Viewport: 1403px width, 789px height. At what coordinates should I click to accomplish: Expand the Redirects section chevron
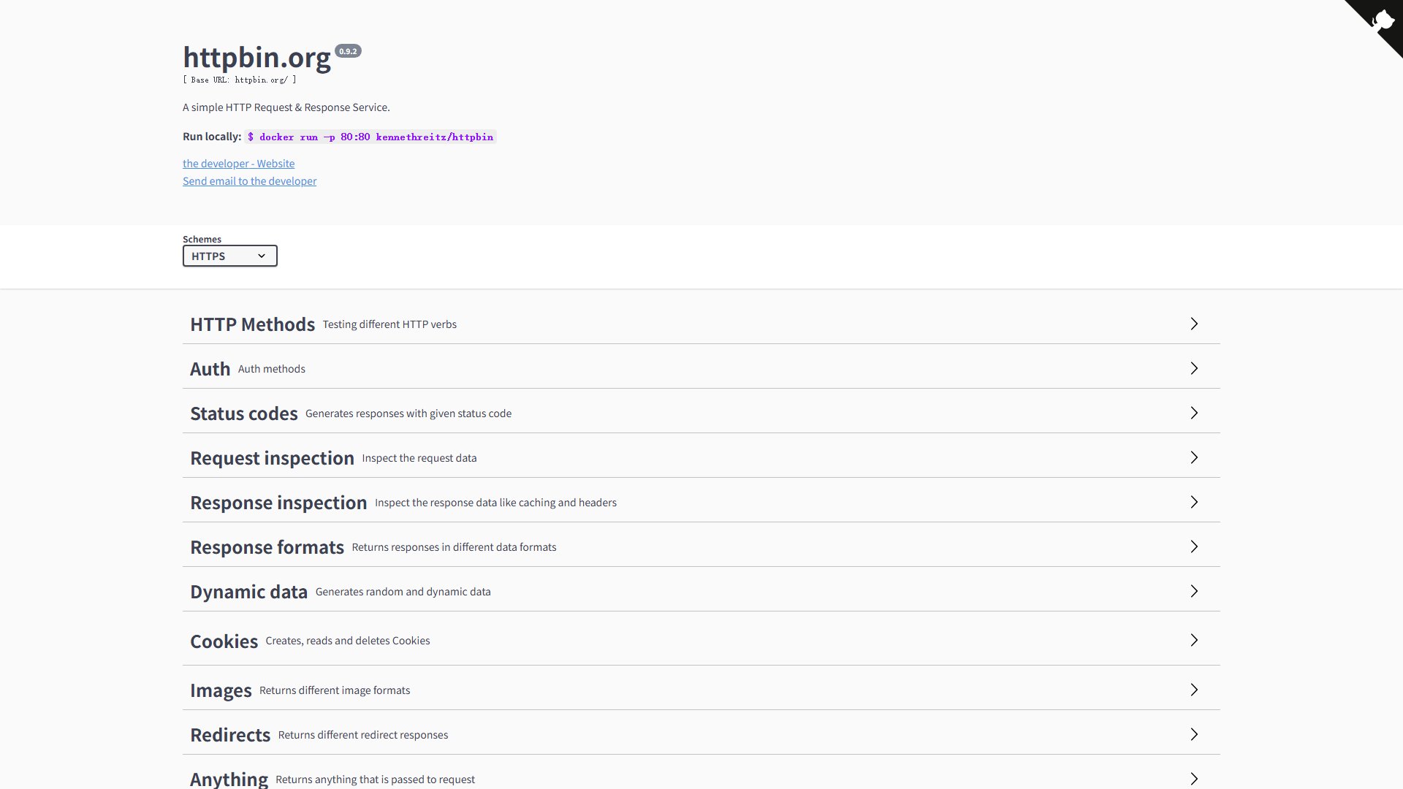click(x=1194, y=734)
